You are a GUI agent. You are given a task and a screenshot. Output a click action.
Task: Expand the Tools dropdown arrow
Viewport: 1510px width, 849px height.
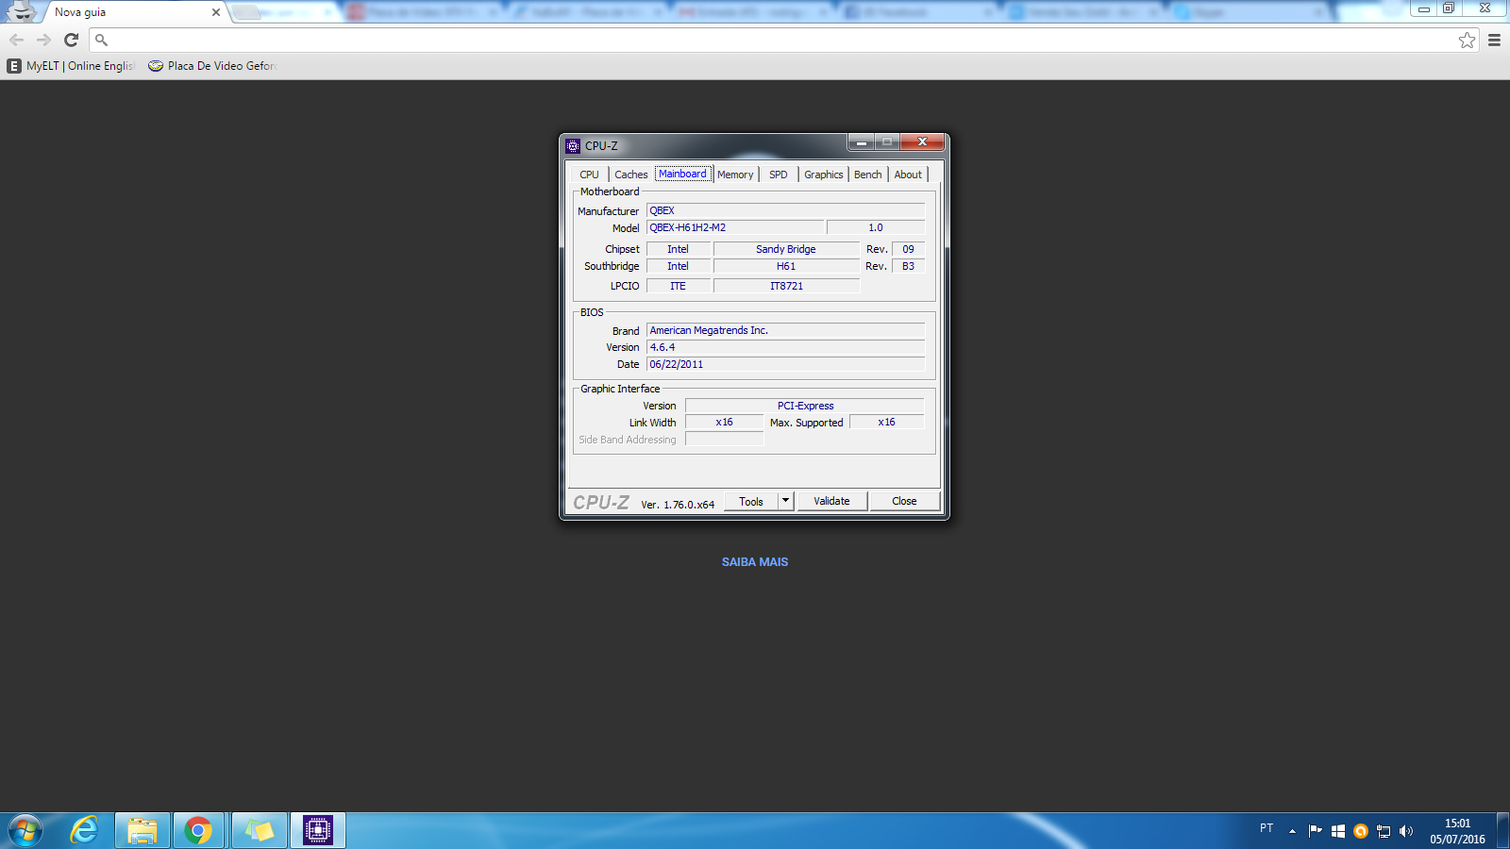click(785, 501)
